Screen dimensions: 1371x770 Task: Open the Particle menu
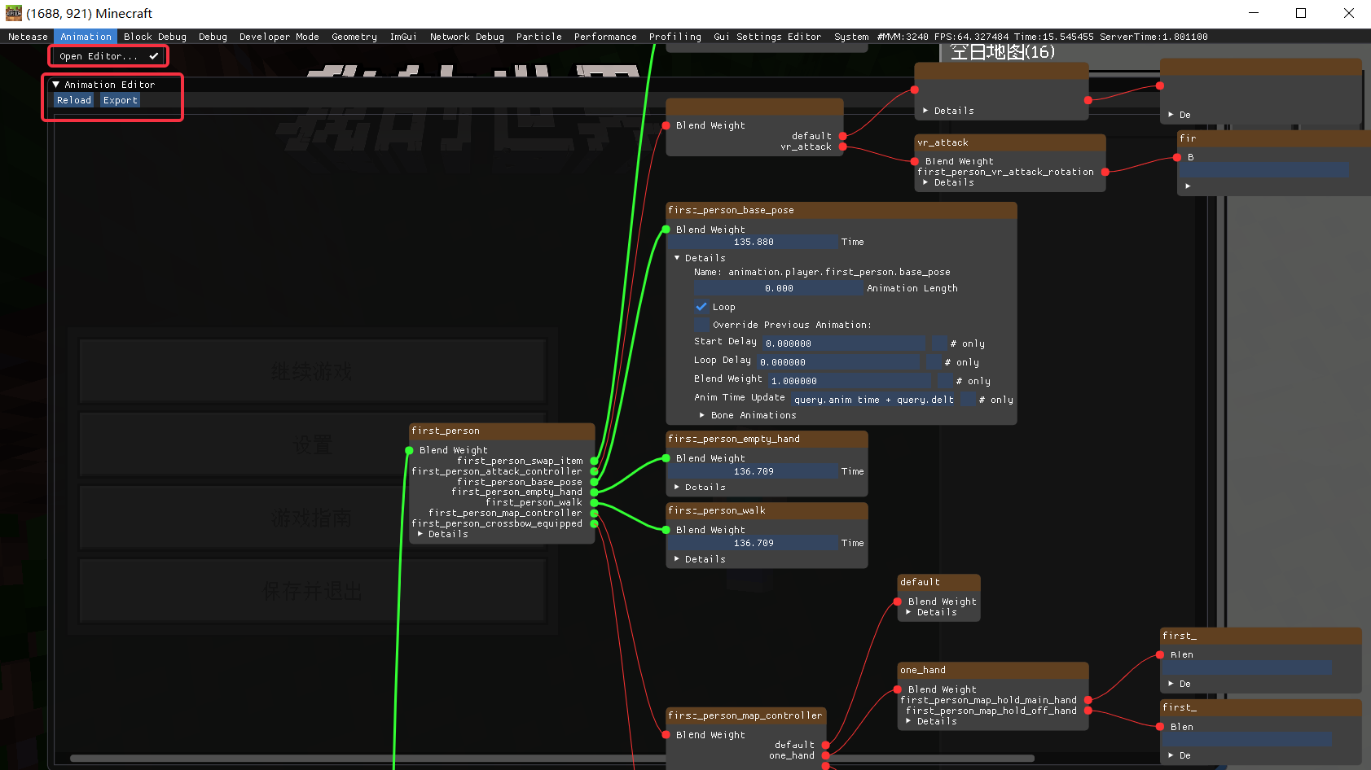point(538,37)
